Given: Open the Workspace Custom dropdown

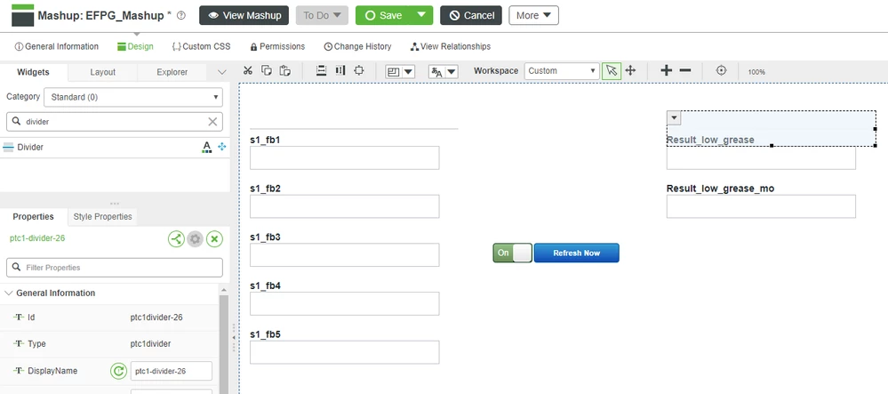Looking at the screenshot, I should 561,71.
